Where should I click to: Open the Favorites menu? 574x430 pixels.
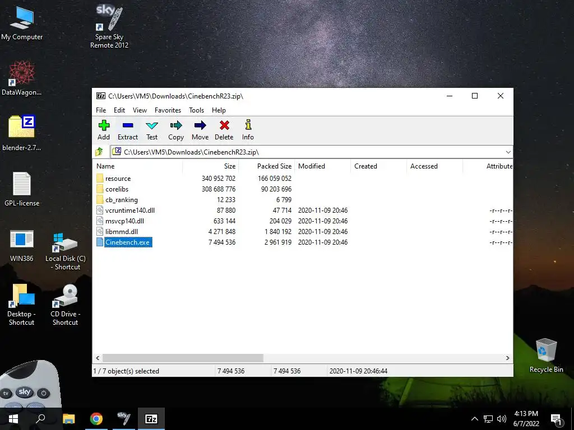coord(168,110)
